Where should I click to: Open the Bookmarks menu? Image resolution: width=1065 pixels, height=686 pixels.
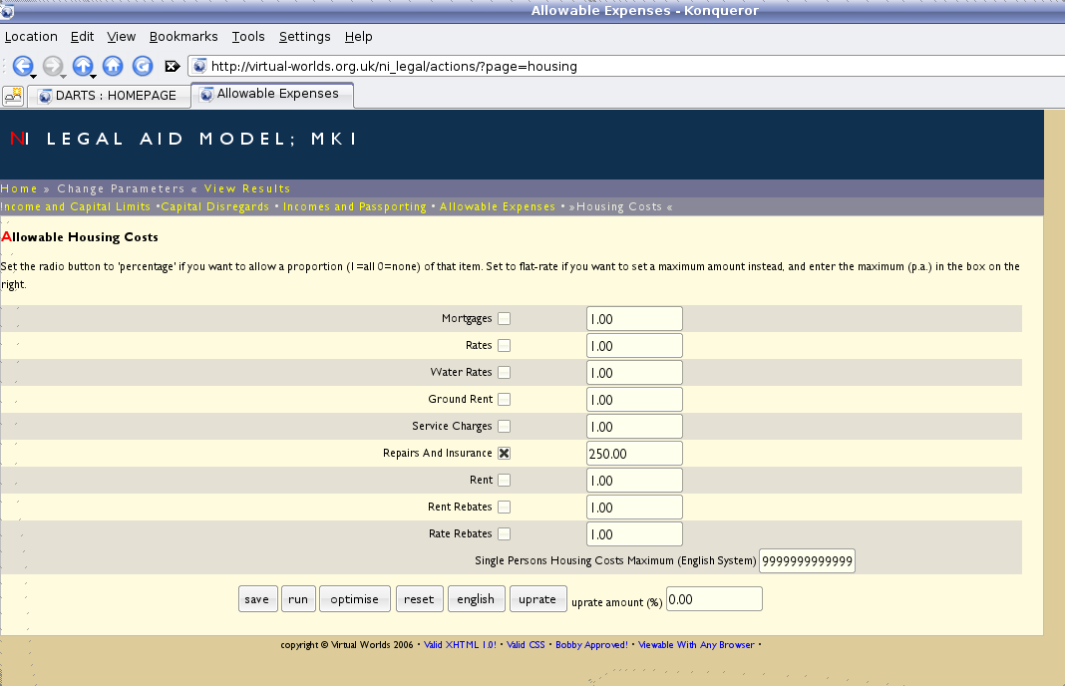pos(183,37)
